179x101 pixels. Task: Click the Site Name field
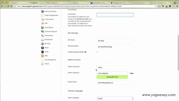(x=115, y=41)
